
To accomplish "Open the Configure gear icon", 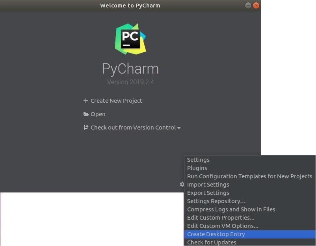I will [x=182, y=184].
